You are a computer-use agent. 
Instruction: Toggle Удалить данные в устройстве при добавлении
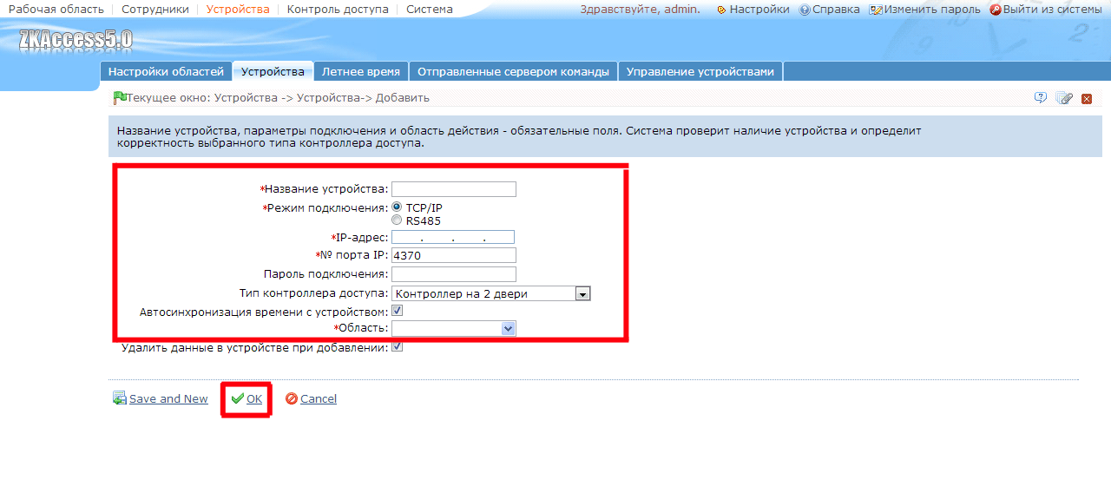click(398, 347)
